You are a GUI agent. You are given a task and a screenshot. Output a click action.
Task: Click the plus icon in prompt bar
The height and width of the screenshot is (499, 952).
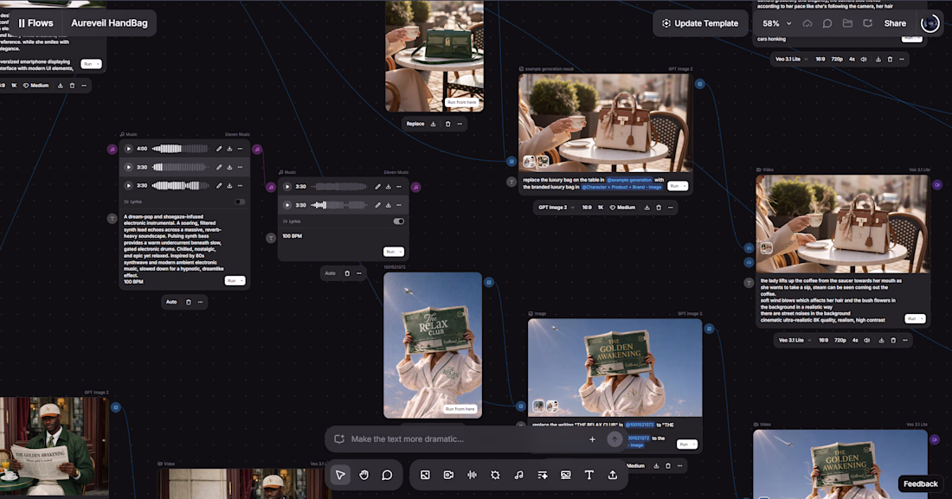[x=592, y=439]
